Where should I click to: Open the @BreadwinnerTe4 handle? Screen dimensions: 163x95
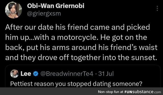pos(67,74)
